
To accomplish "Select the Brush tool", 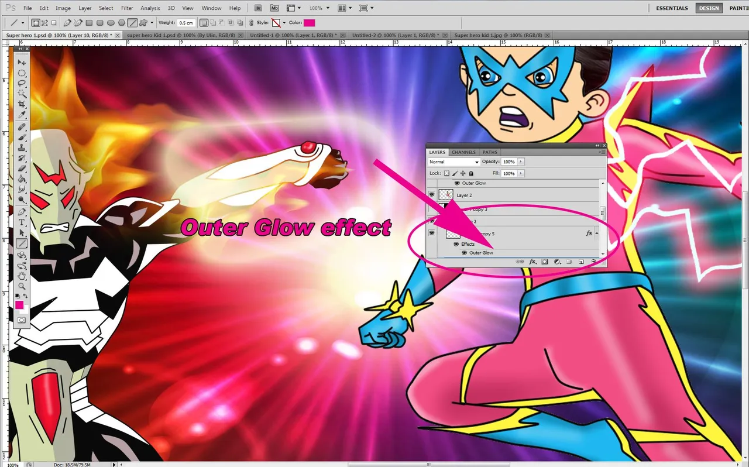I will [22, 138].
